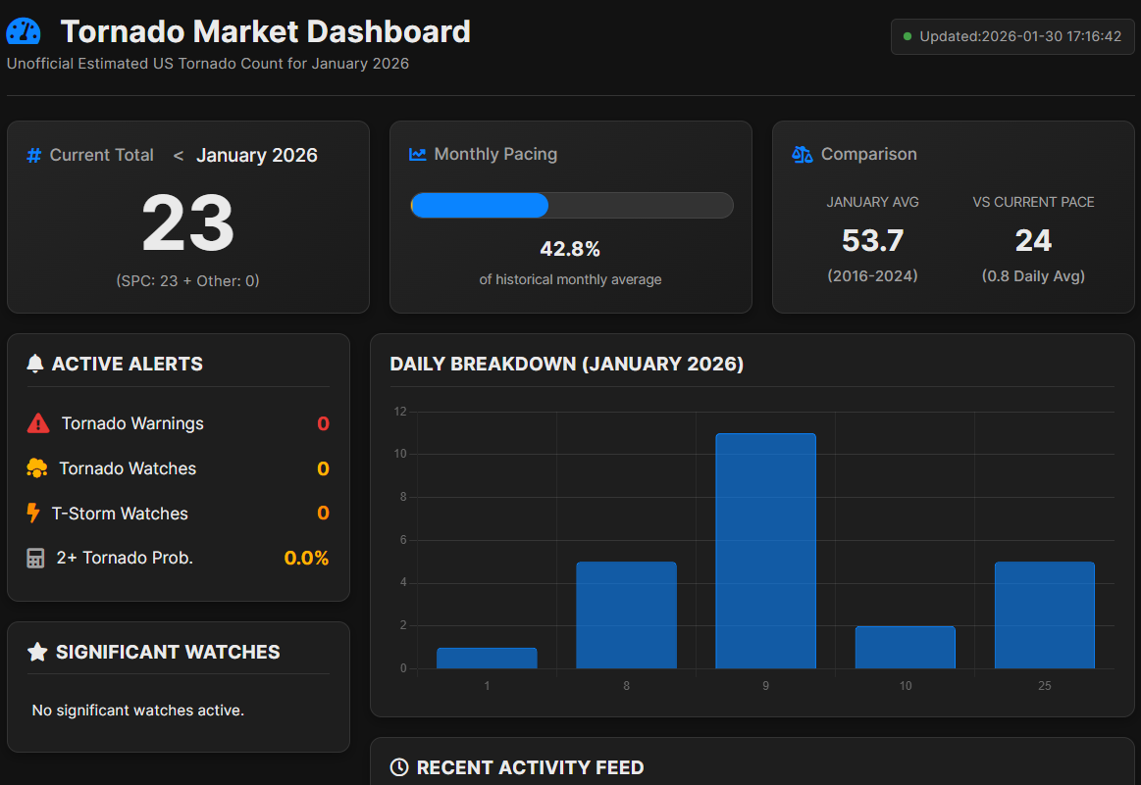Click the T-Storm Watches lightning bolt icon
The height and width of the screenshot is (785, 1141).
[34, 513]
